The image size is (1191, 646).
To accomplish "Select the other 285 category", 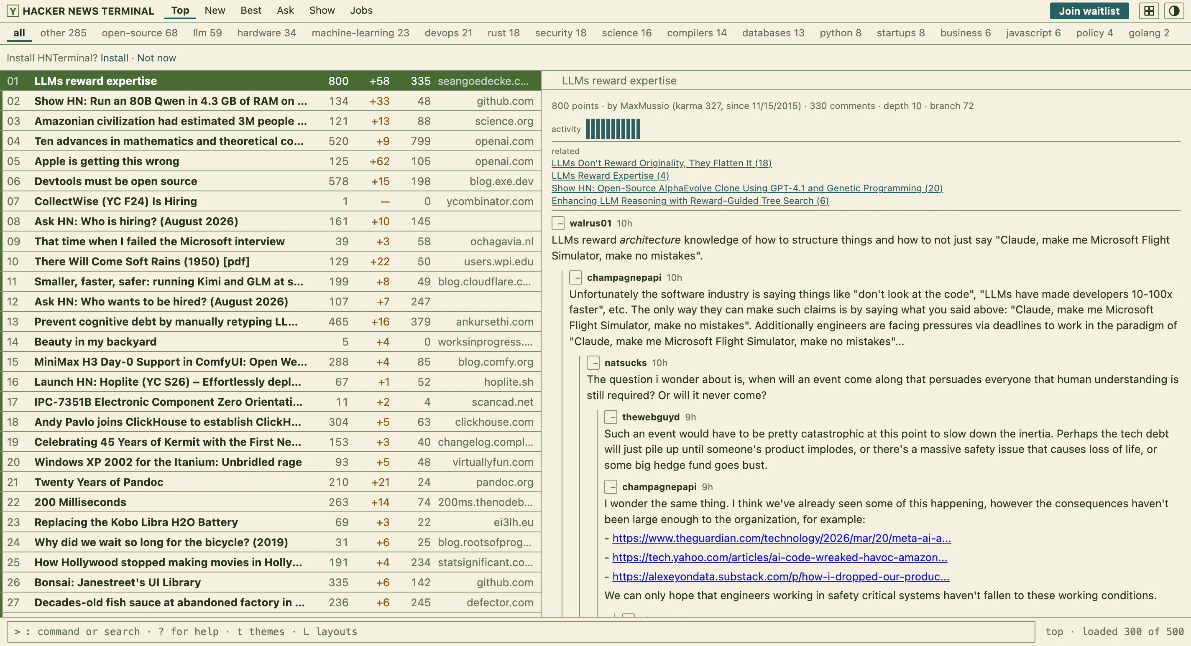I will (x=63, y=33).
